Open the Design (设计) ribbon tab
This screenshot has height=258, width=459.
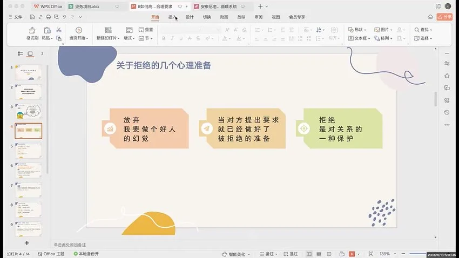[190, 17]
